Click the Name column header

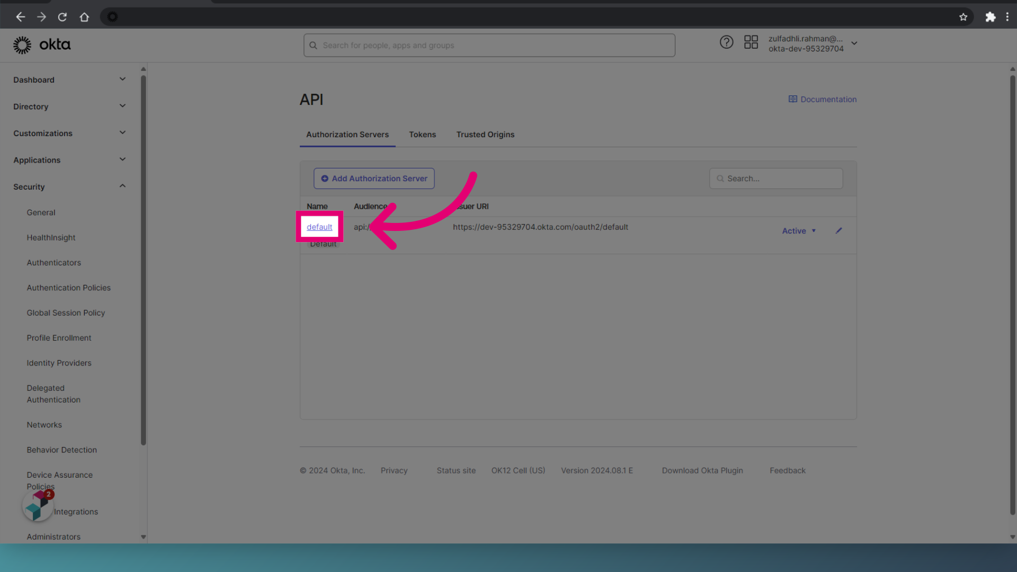(317, 207)
